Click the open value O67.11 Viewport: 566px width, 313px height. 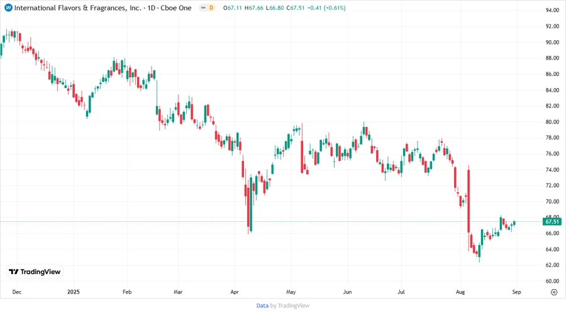point(233,8)
